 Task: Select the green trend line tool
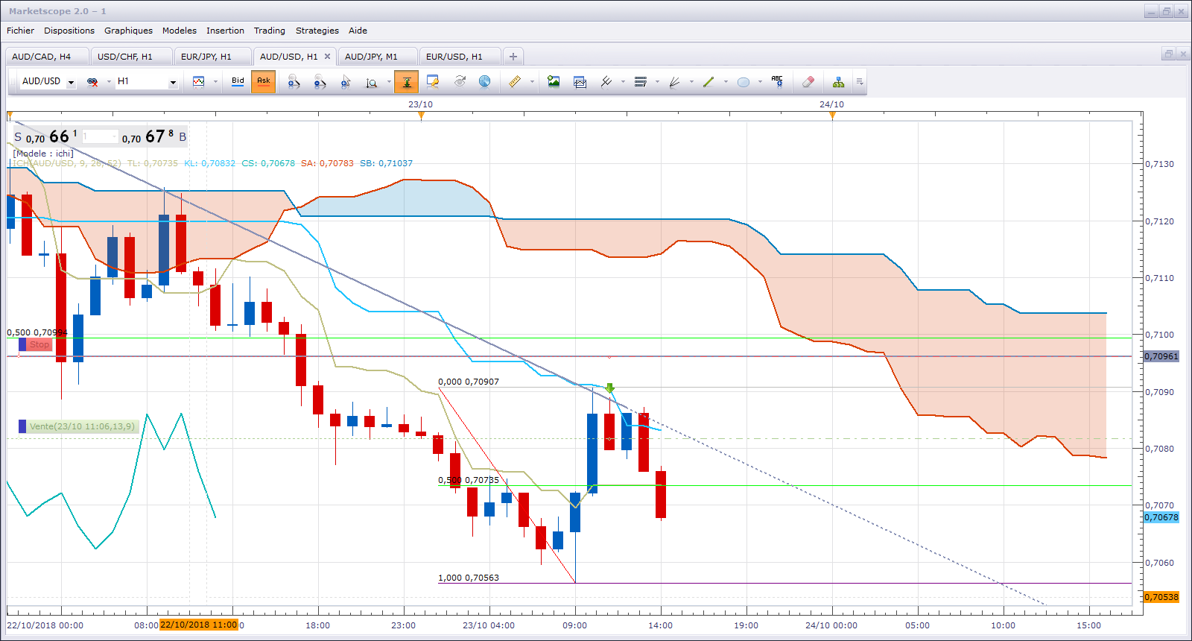pos(708,82)
